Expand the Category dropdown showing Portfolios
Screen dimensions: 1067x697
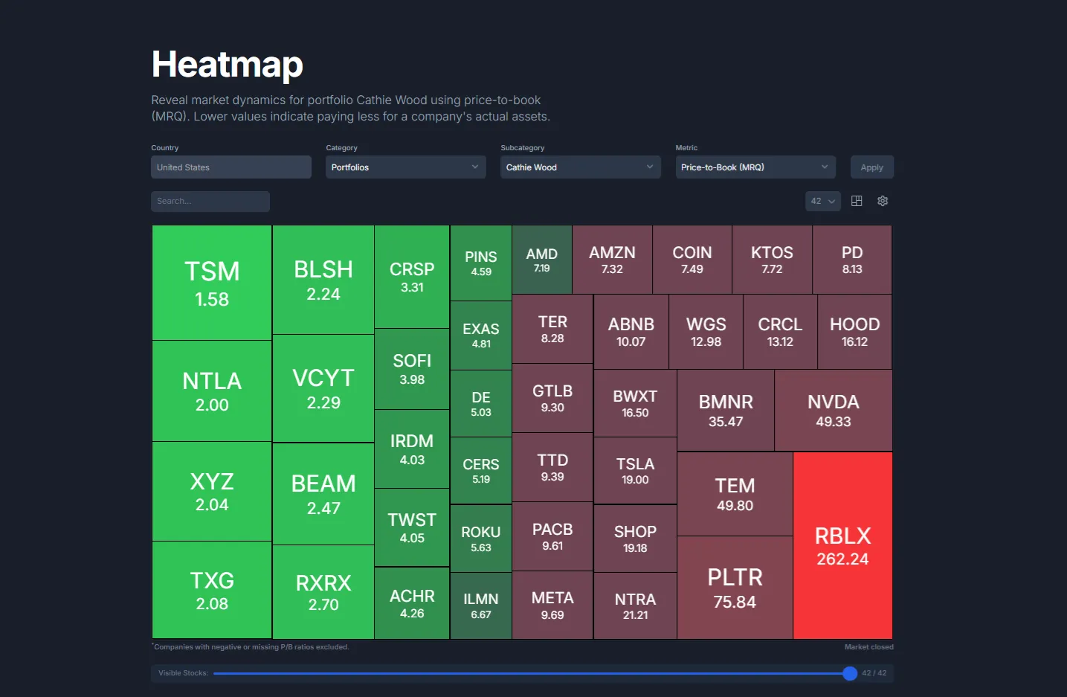[x=404, y=167]
